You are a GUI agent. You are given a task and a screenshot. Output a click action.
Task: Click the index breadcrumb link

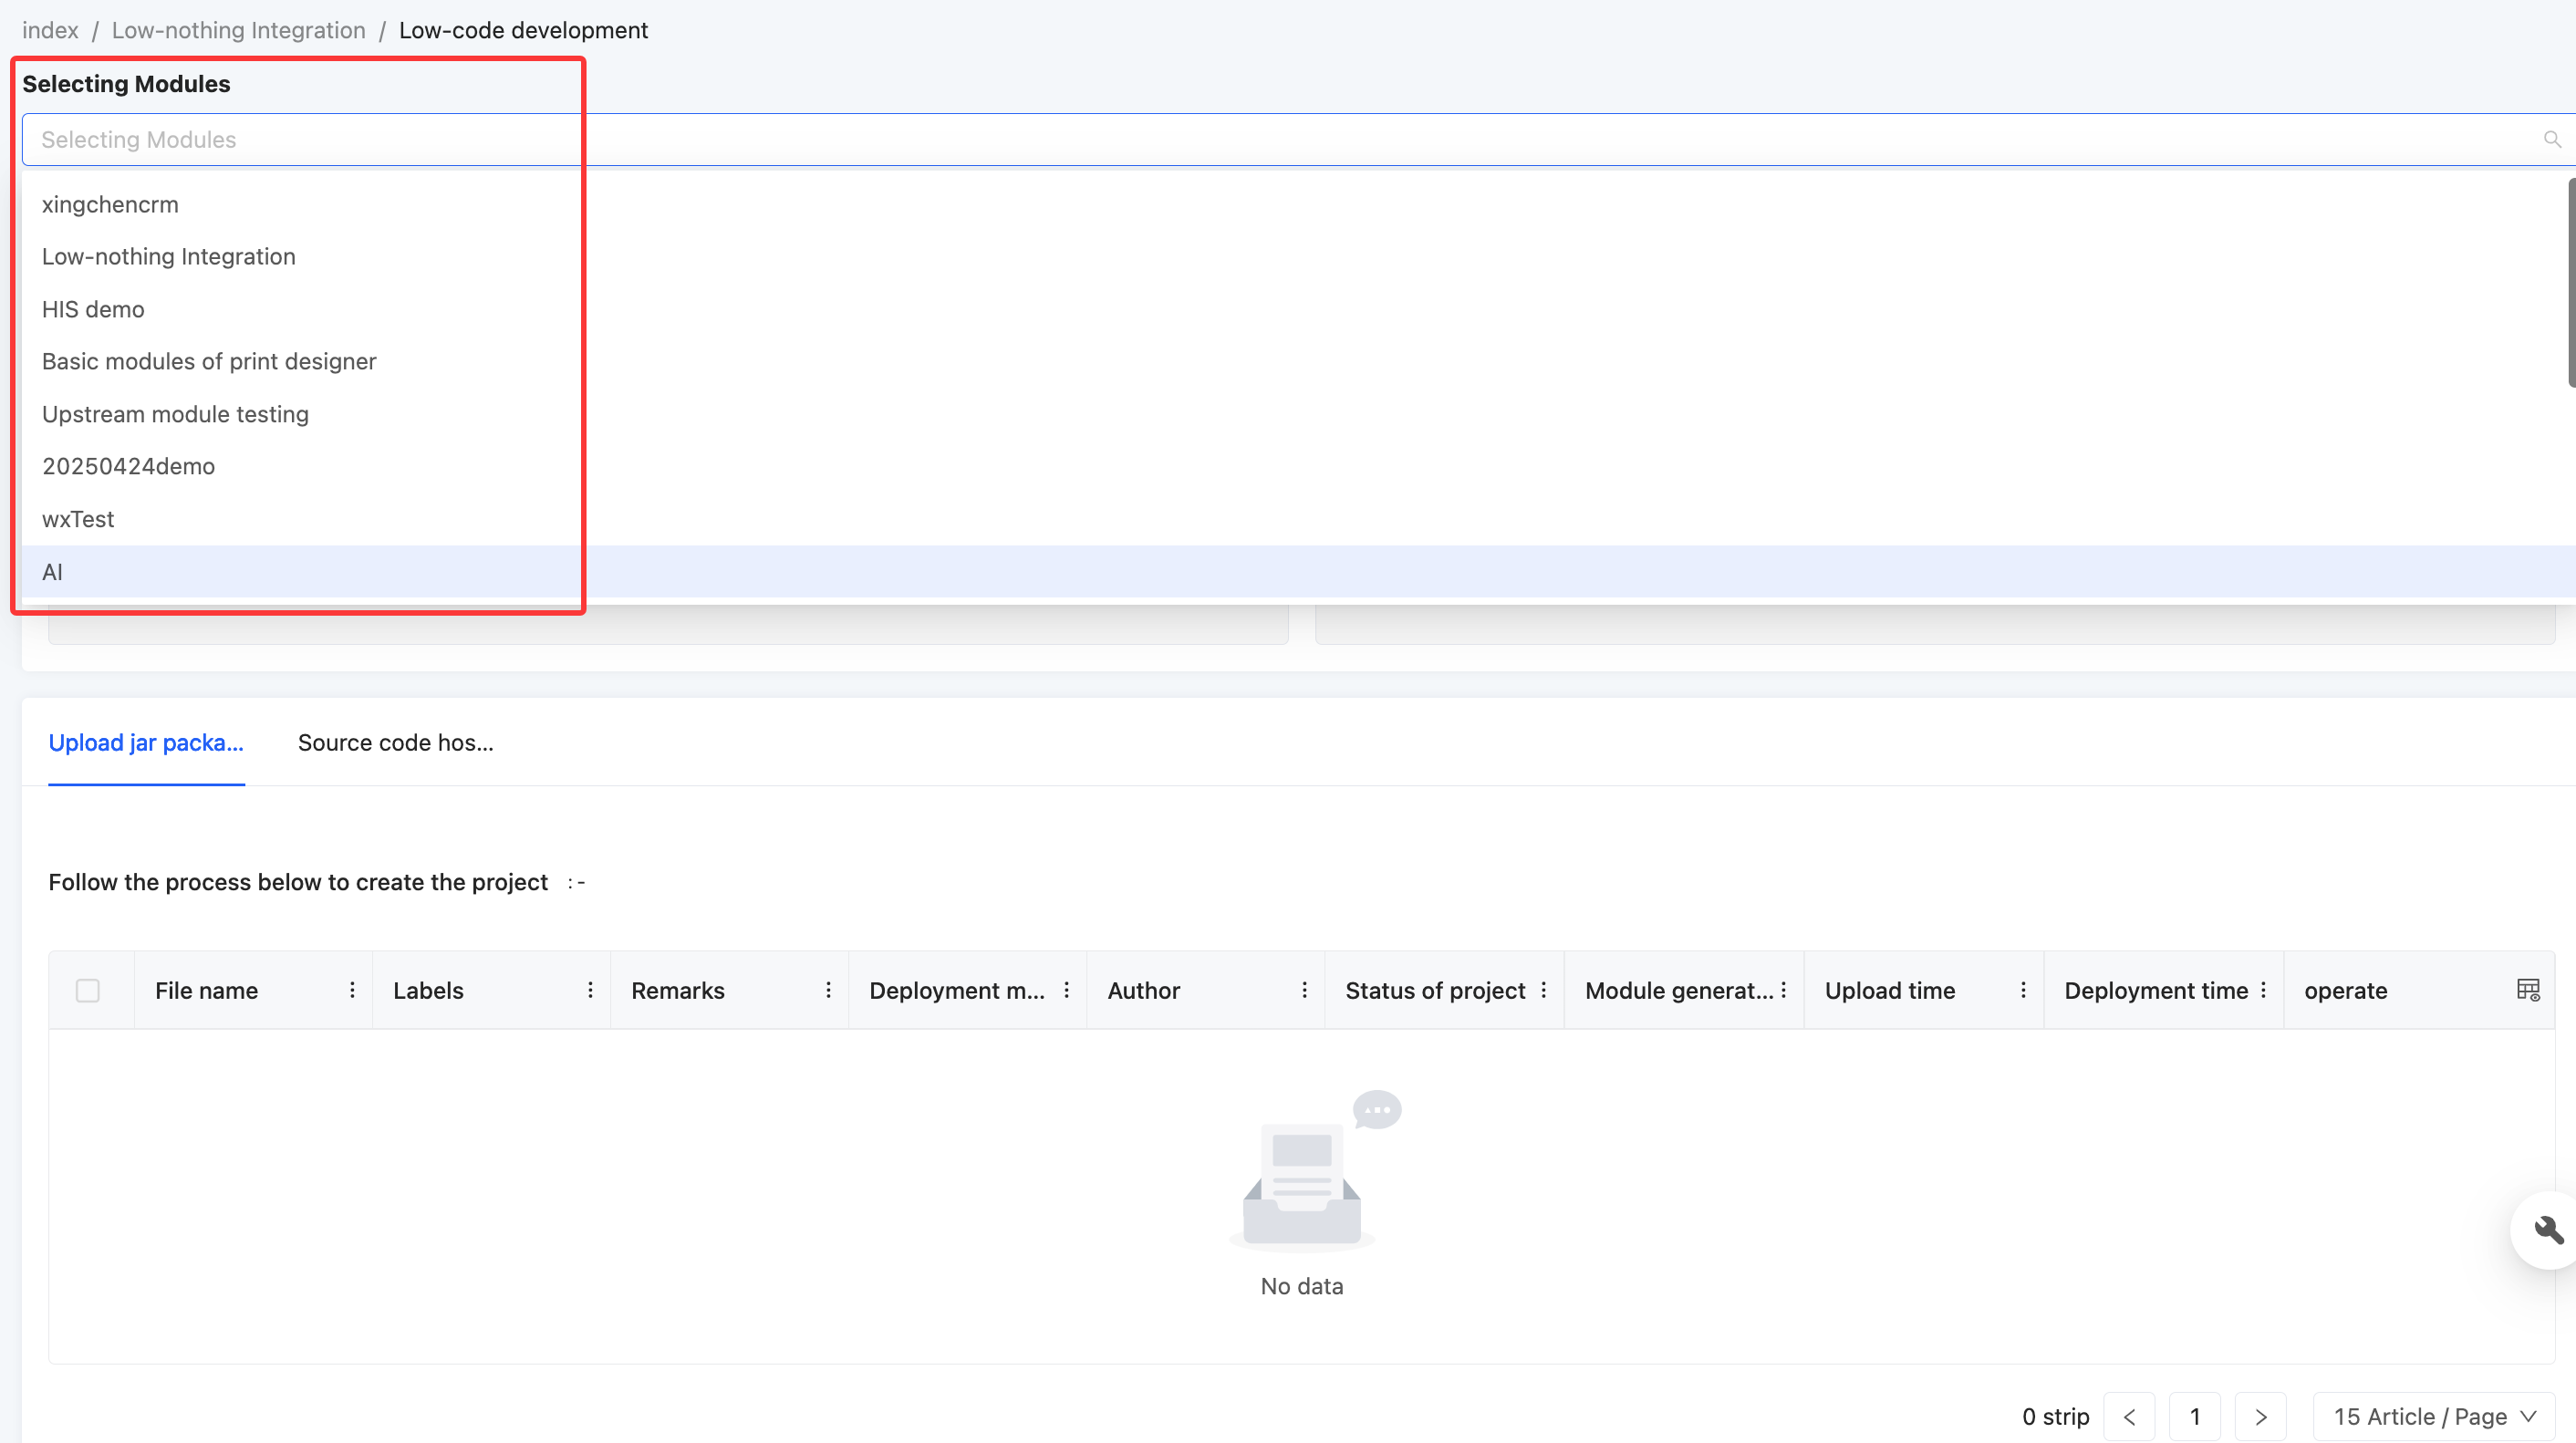coord(50,30)
